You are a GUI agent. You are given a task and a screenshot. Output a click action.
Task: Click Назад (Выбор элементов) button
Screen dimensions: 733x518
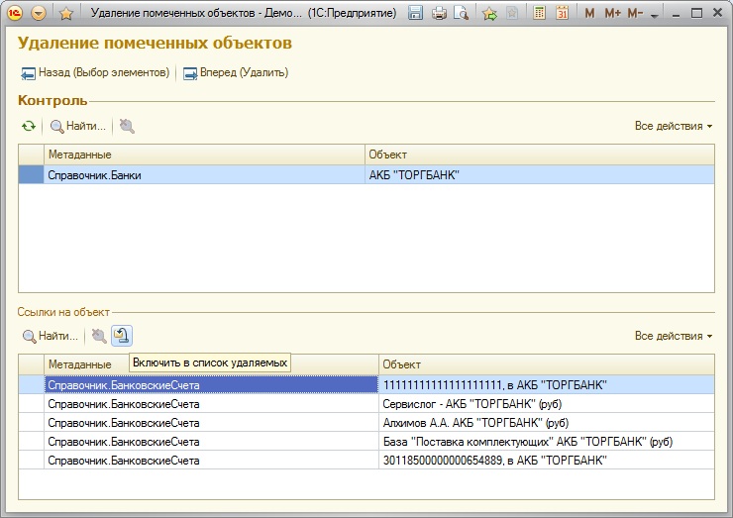pyautogui.click(x=95, y=72)
